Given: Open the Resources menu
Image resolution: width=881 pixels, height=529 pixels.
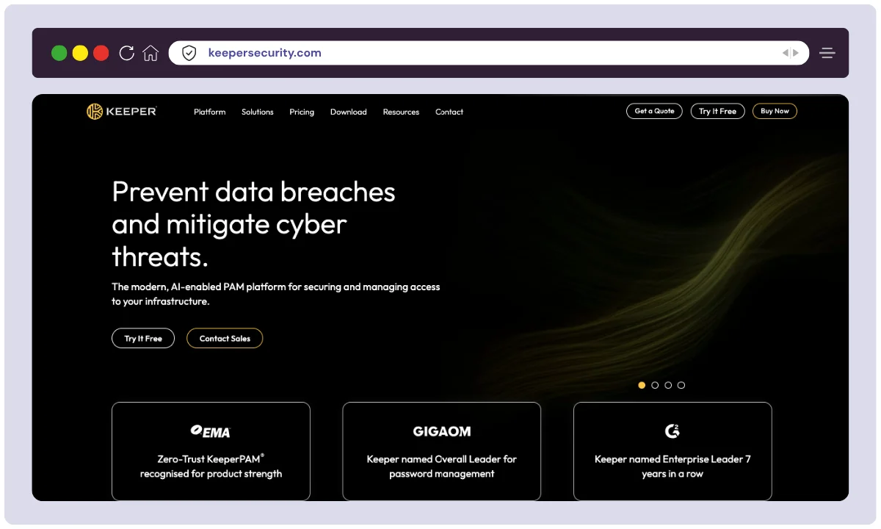Looking at the screenshot, I should click(x=402, y=112).
